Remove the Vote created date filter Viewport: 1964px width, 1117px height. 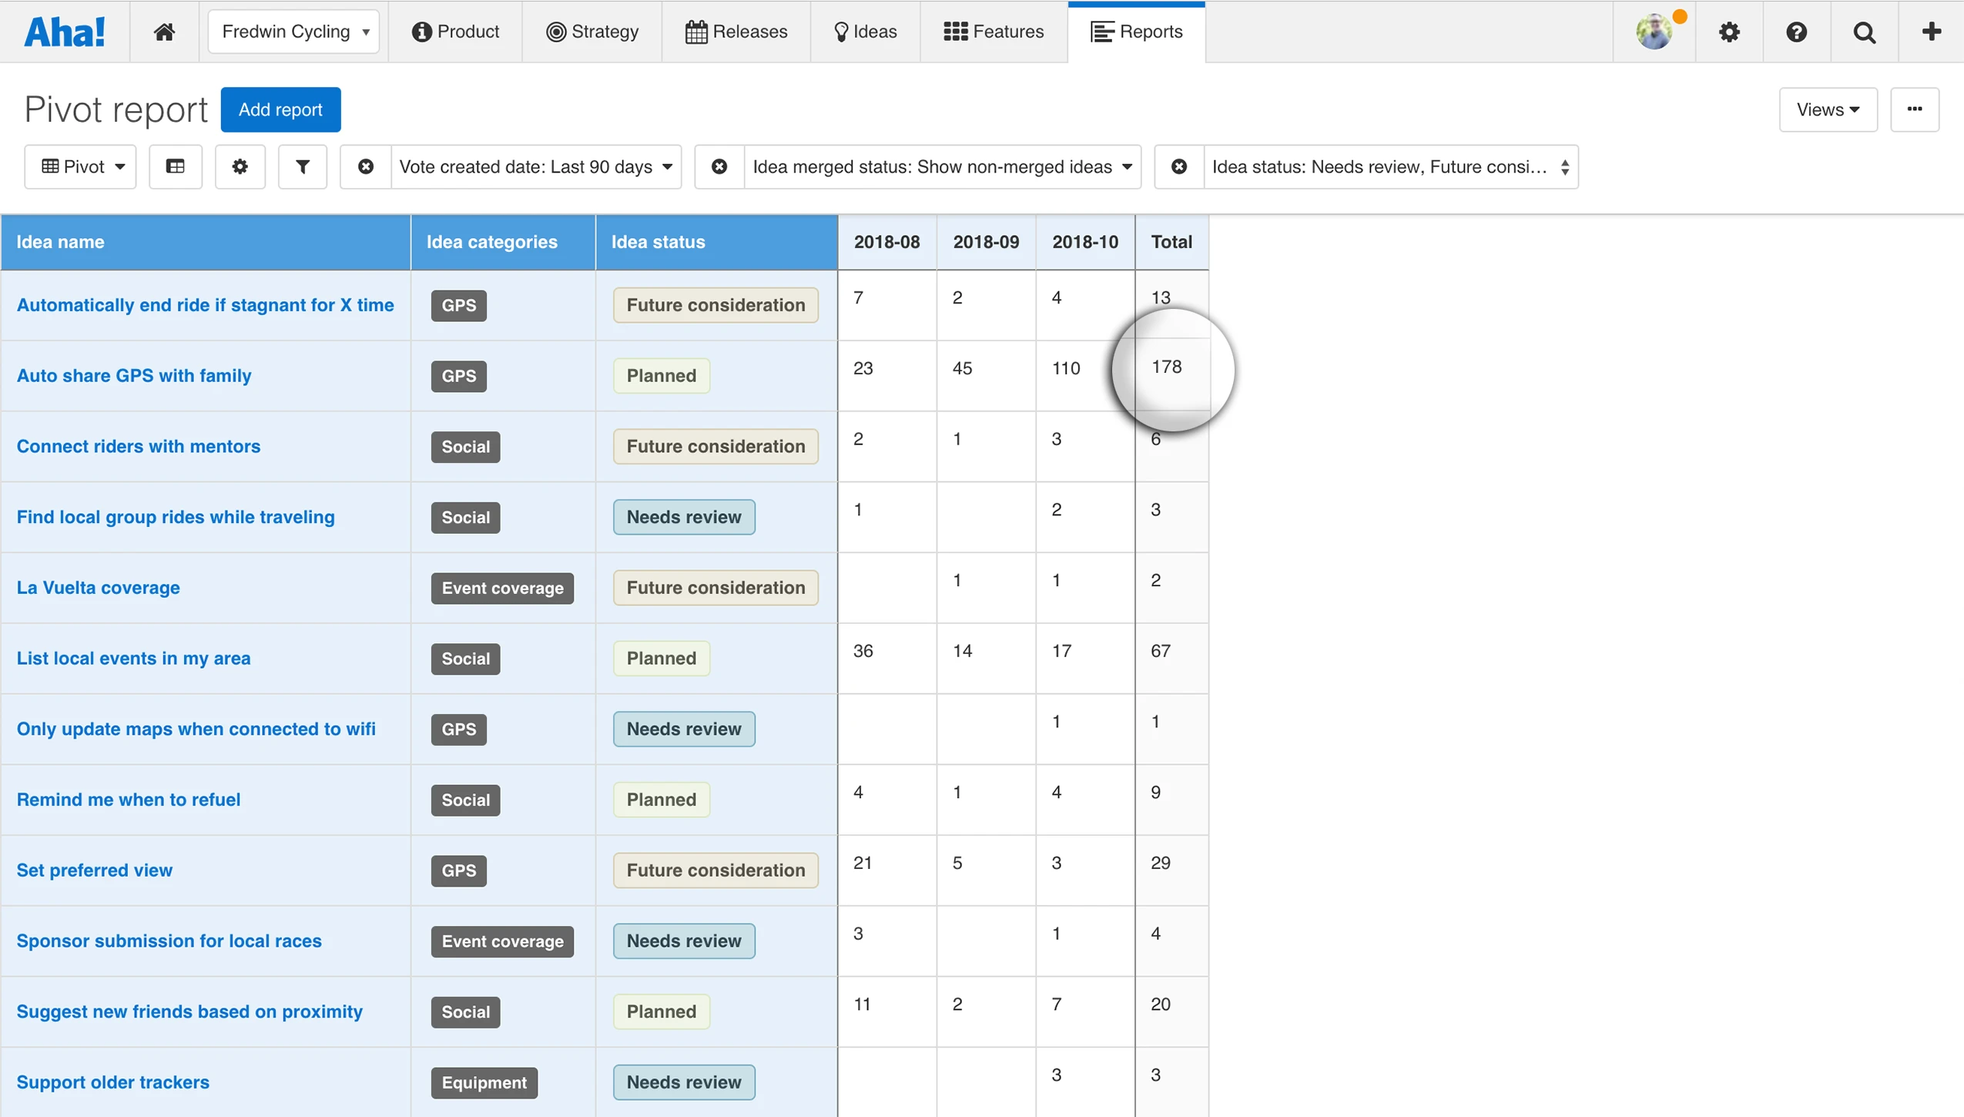[x=366, y=166]
